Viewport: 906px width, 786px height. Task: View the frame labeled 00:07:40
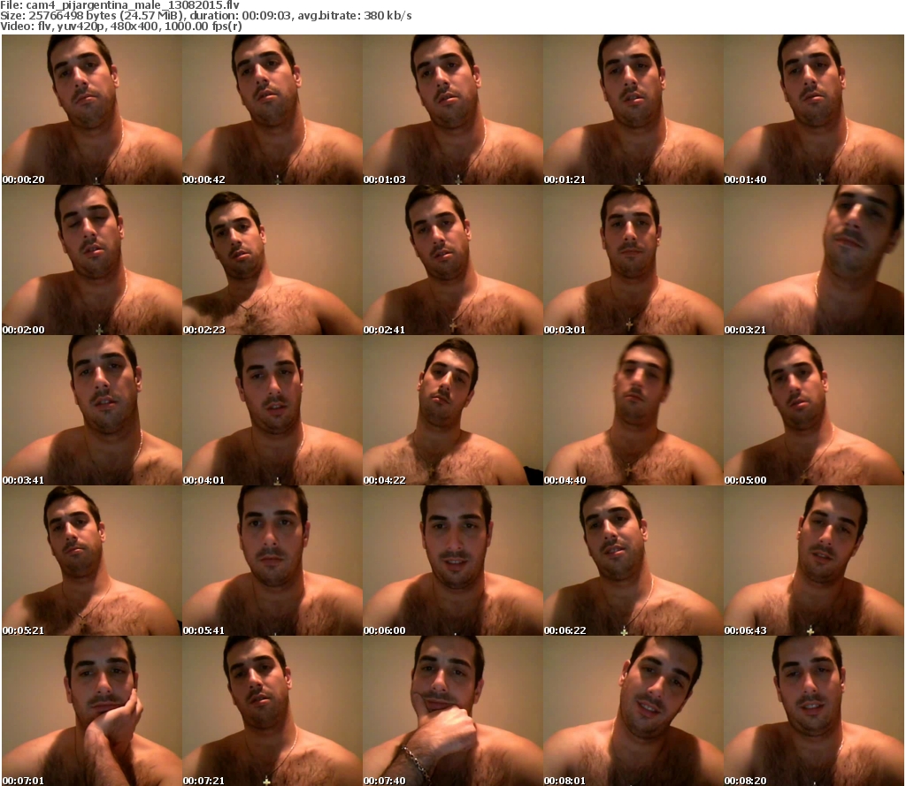coord(452,711)
